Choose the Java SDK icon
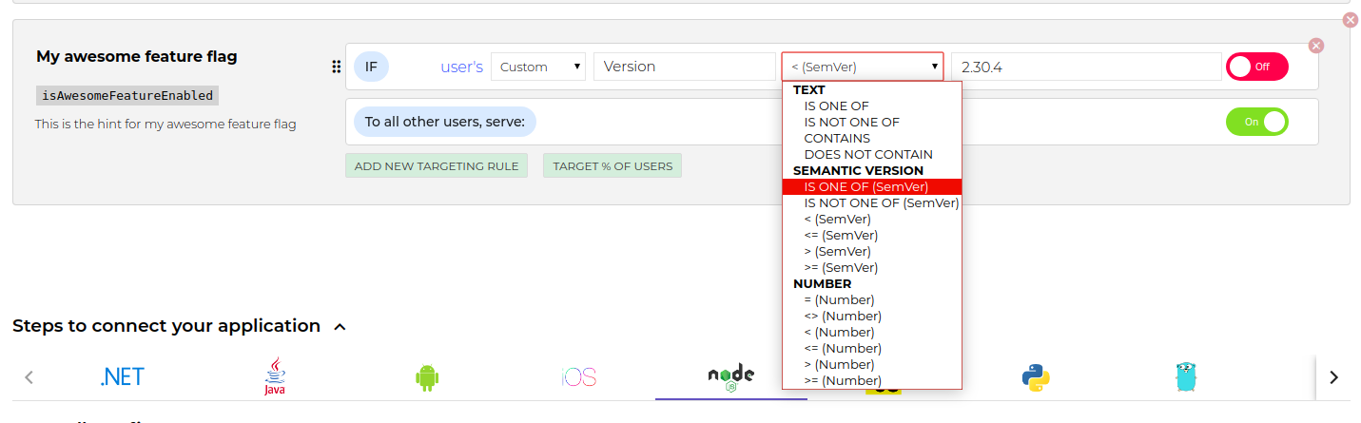1361x423 pixels. [x=275, y=376]
